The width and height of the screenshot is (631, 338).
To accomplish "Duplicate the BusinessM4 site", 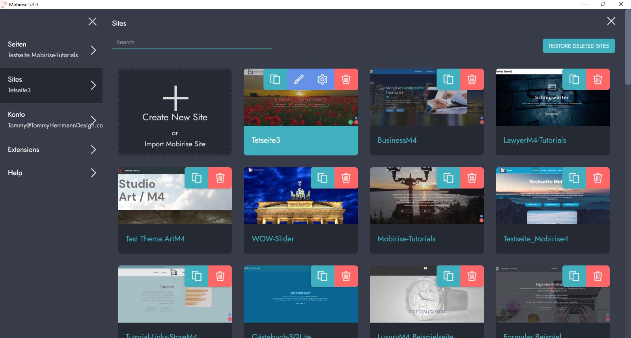I will click(x=448, y=79).
